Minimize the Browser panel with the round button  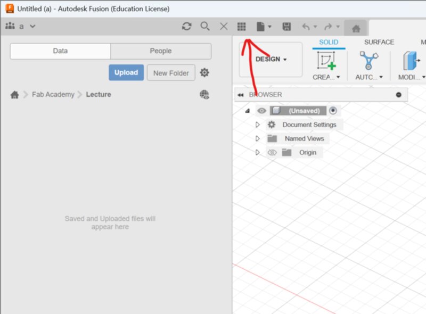pos(398,95)
